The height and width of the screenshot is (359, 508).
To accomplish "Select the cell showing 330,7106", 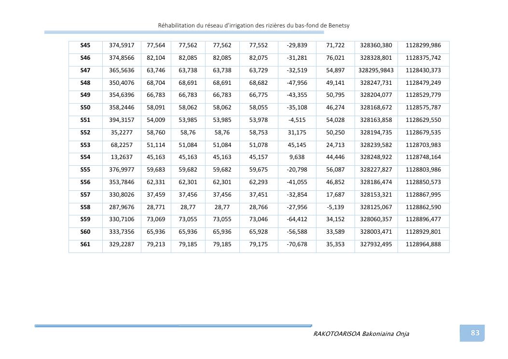I will (122, 219).
